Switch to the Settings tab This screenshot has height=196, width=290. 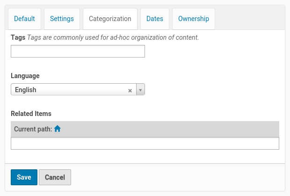(62, 19)
